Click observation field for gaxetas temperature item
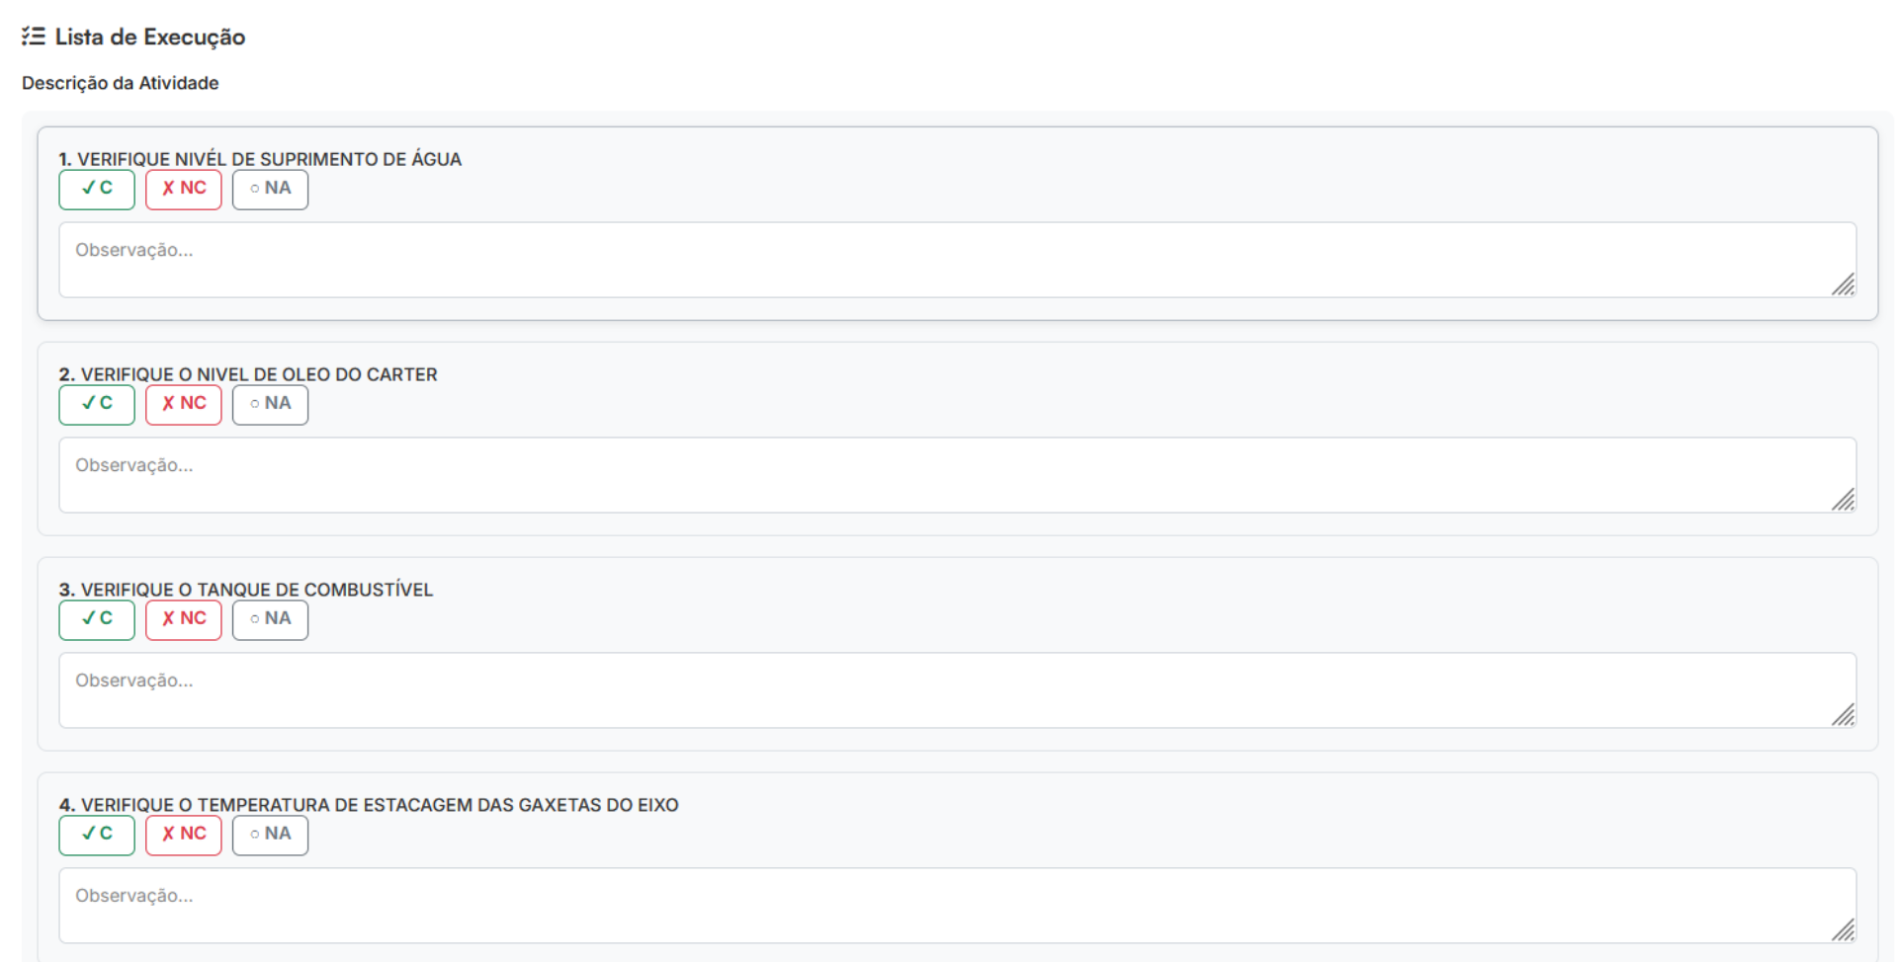This screenshot has width=1898, height=962. [x=949, y=906]
